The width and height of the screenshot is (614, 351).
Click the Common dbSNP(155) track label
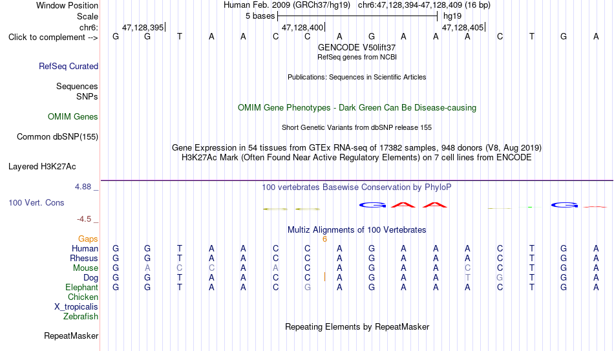pyautogui.click(x=58, y=137)
